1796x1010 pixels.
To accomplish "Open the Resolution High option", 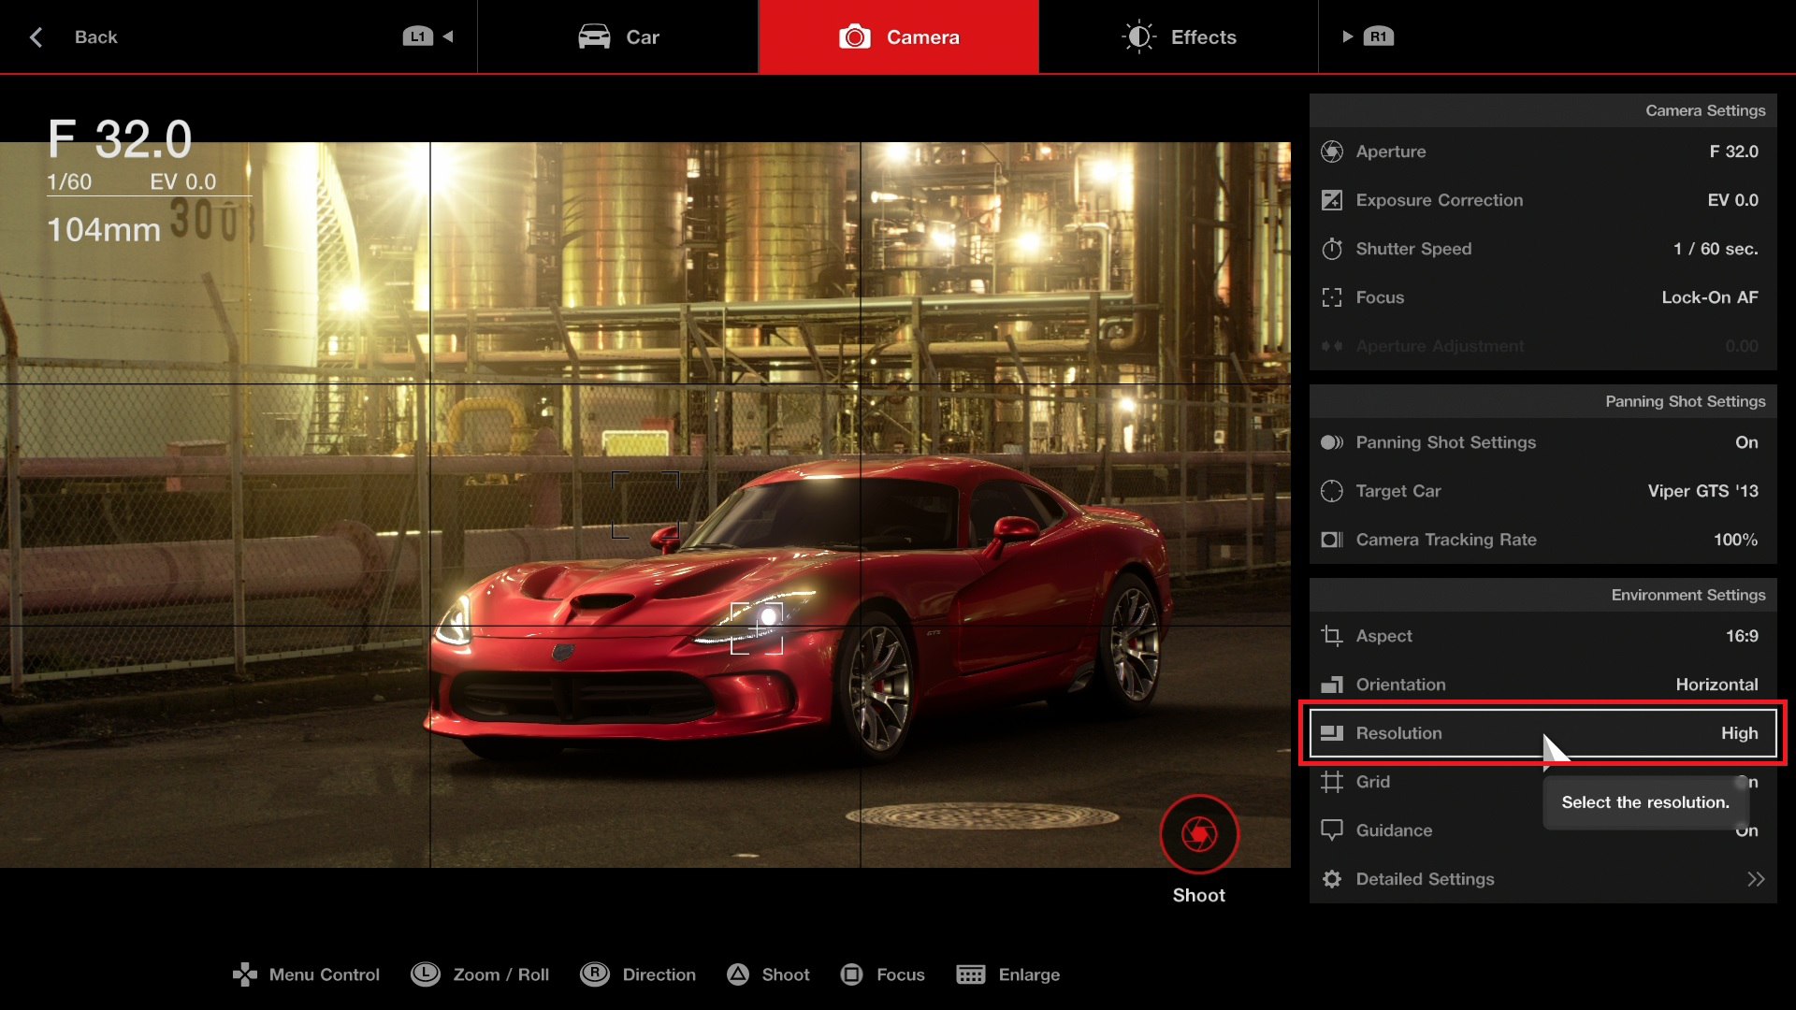I will pos(1738,733).
